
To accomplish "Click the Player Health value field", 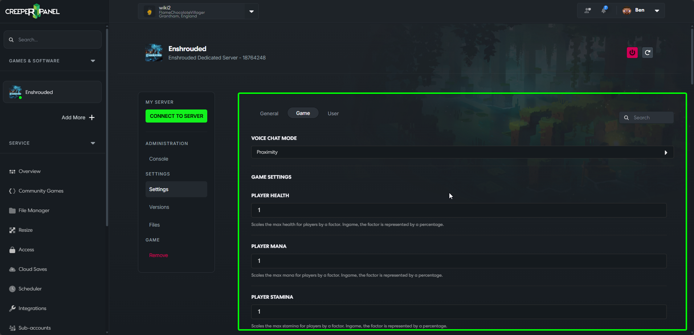I will (459, 210).
